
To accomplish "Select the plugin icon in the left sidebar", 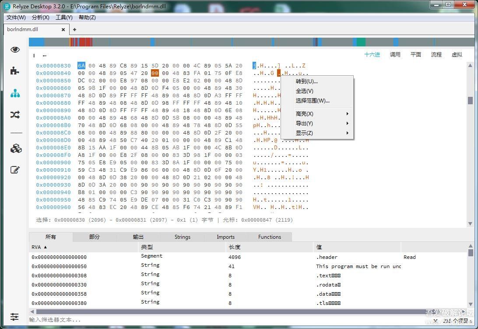I will (14, 70).
